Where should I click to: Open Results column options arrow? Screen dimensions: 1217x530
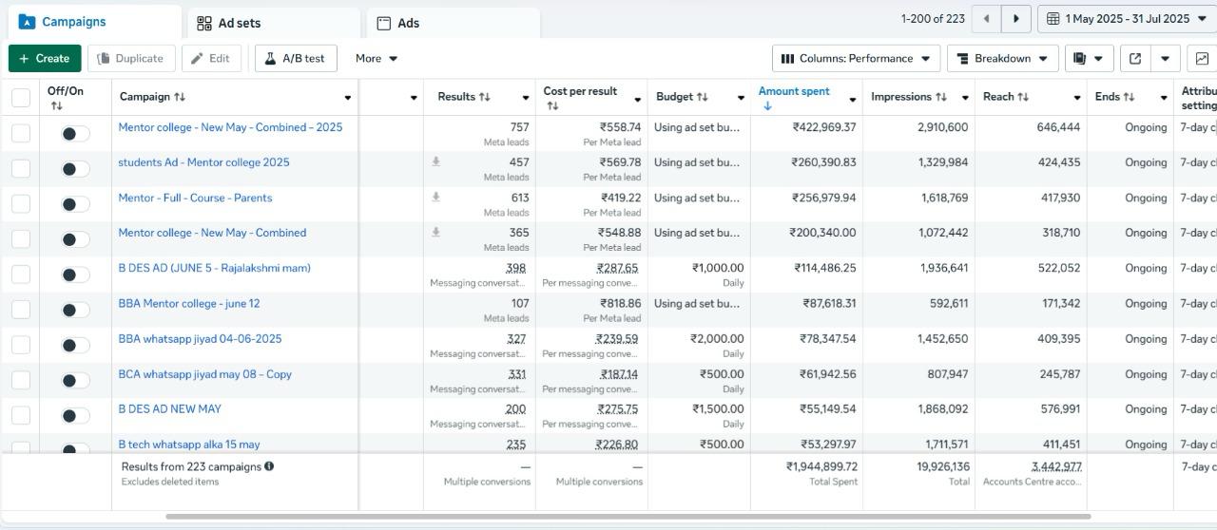(525, 97)
